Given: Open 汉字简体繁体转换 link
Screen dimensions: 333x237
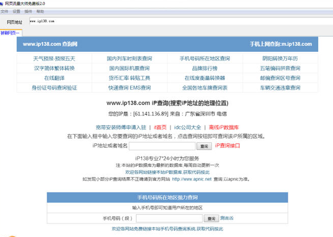Looking at the screenshot, I should coord(54,68).
